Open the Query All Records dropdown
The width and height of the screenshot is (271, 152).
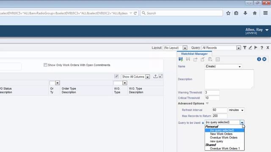[x=238, y=48]
